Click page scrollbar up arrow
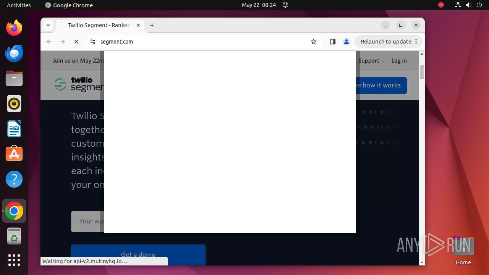 [422, 54]
